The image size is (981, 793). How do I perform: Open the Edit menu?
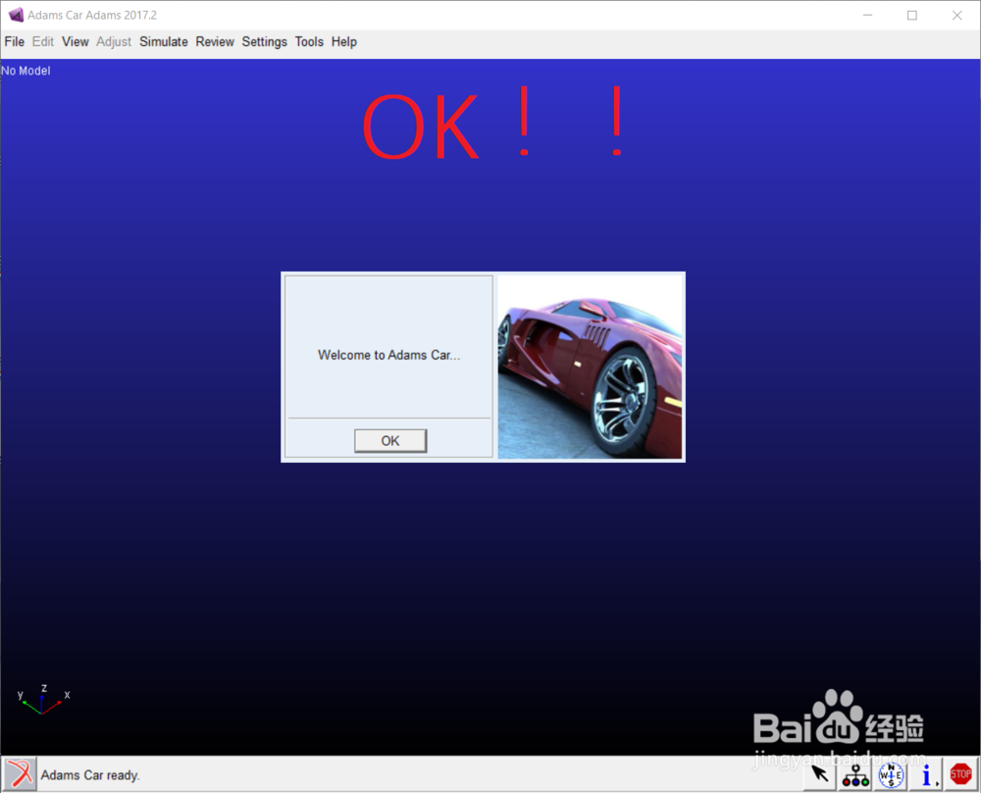43,42
